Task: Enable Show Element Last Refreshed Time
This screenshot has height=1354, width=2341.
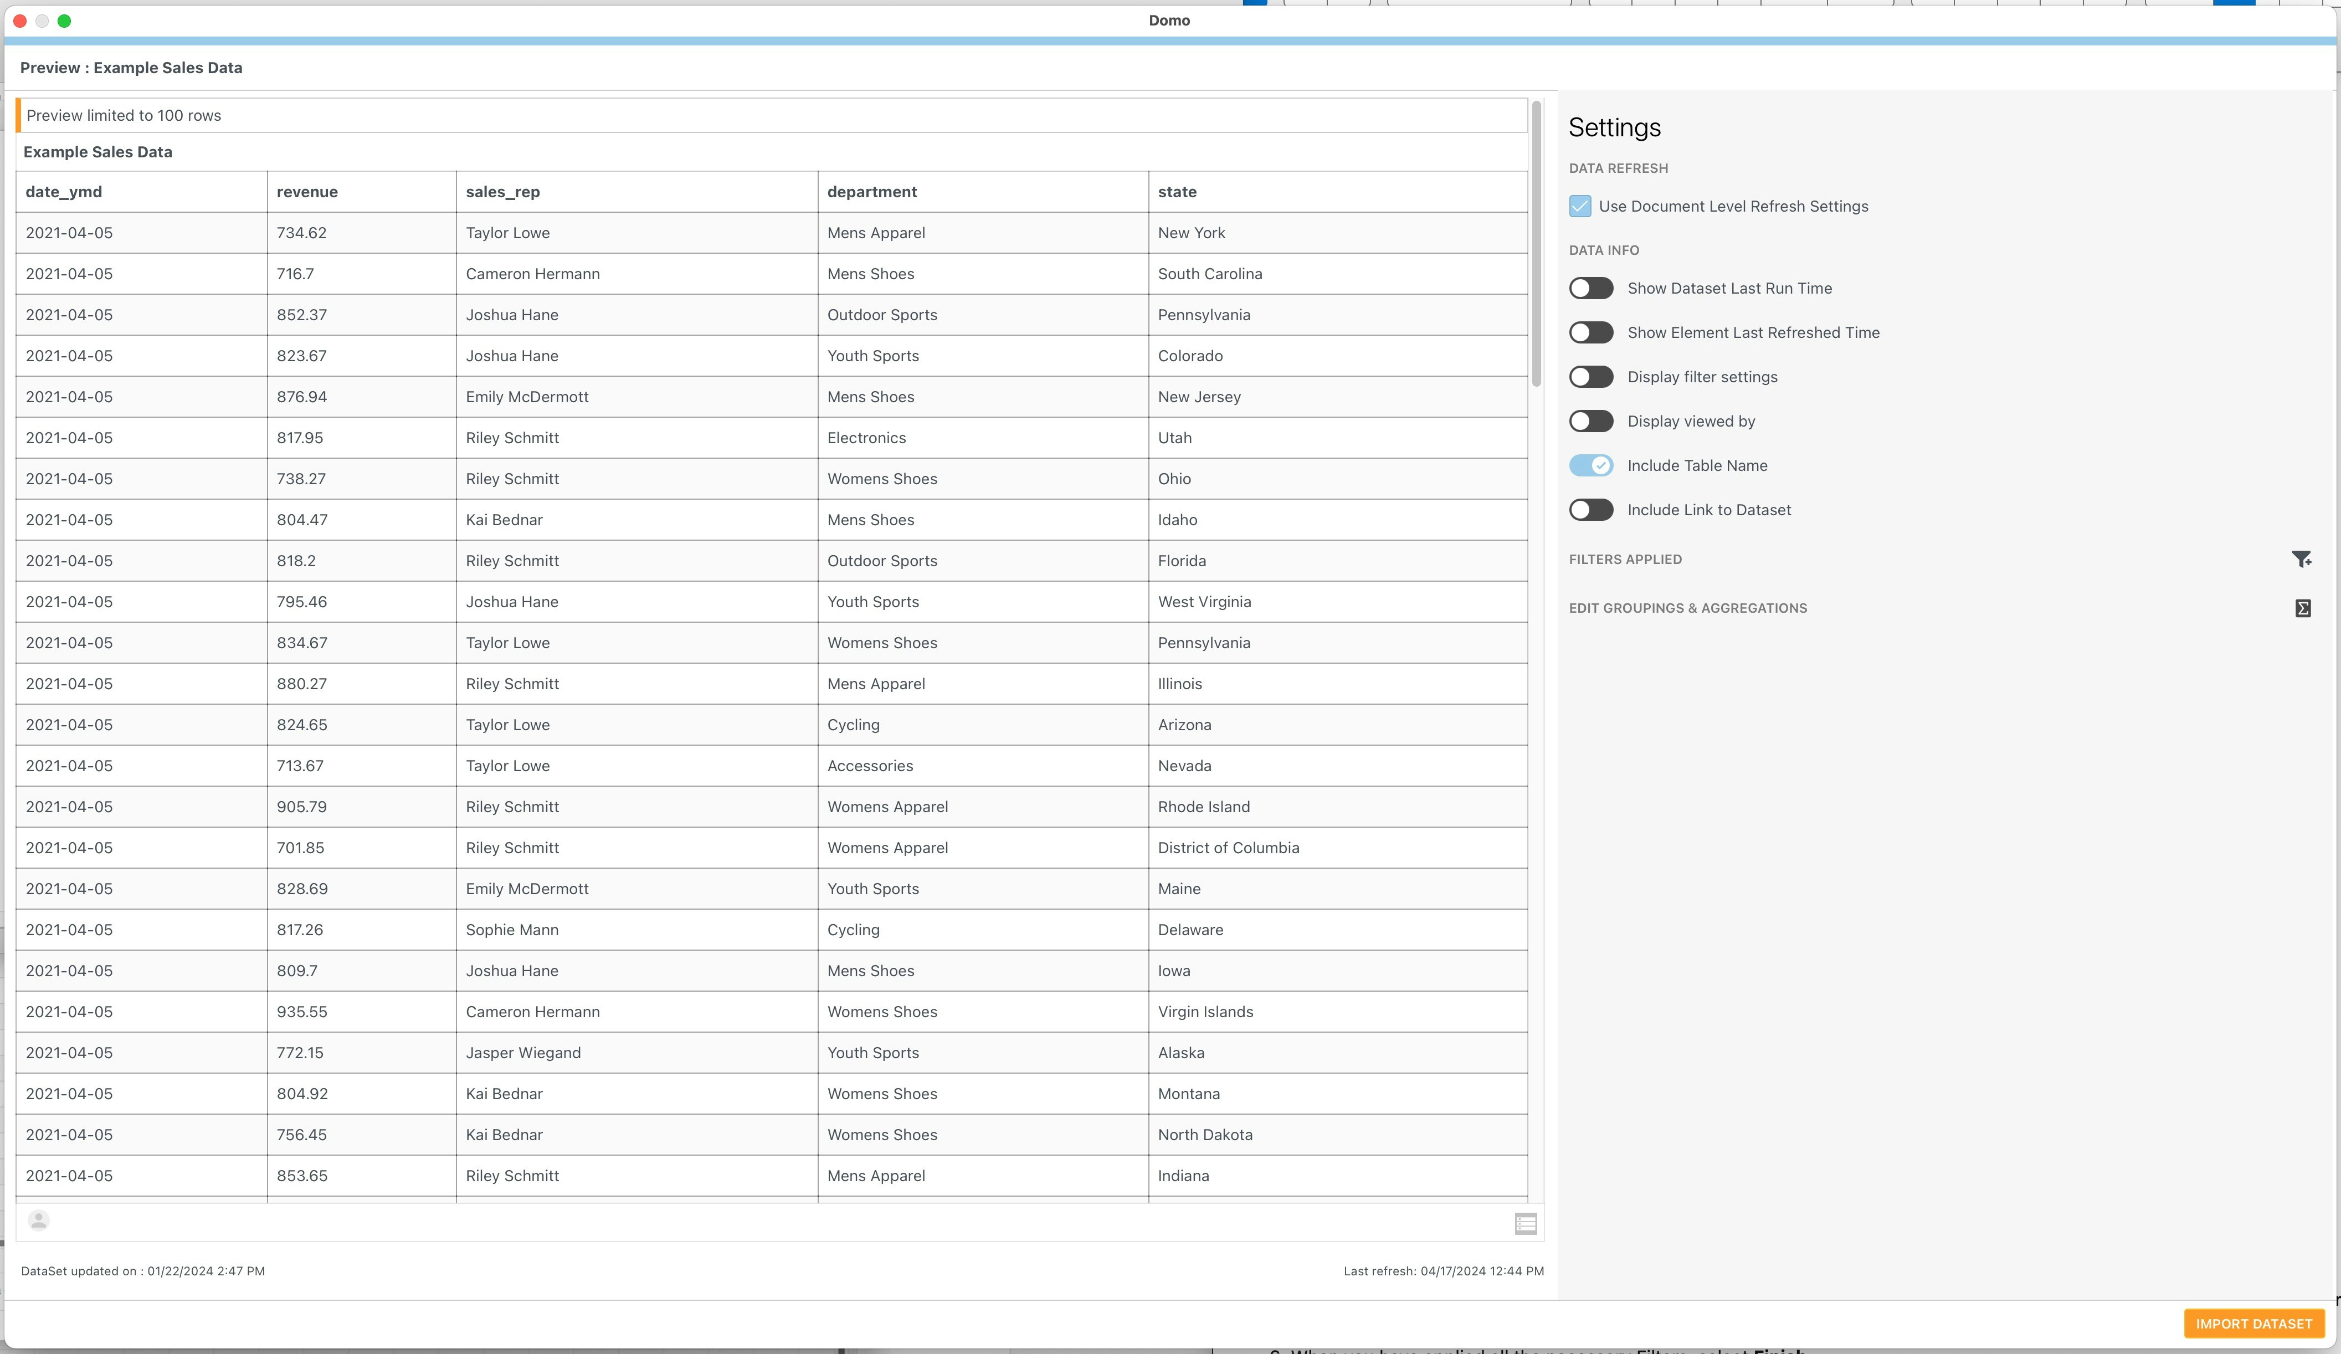Action: point(1590,332)
